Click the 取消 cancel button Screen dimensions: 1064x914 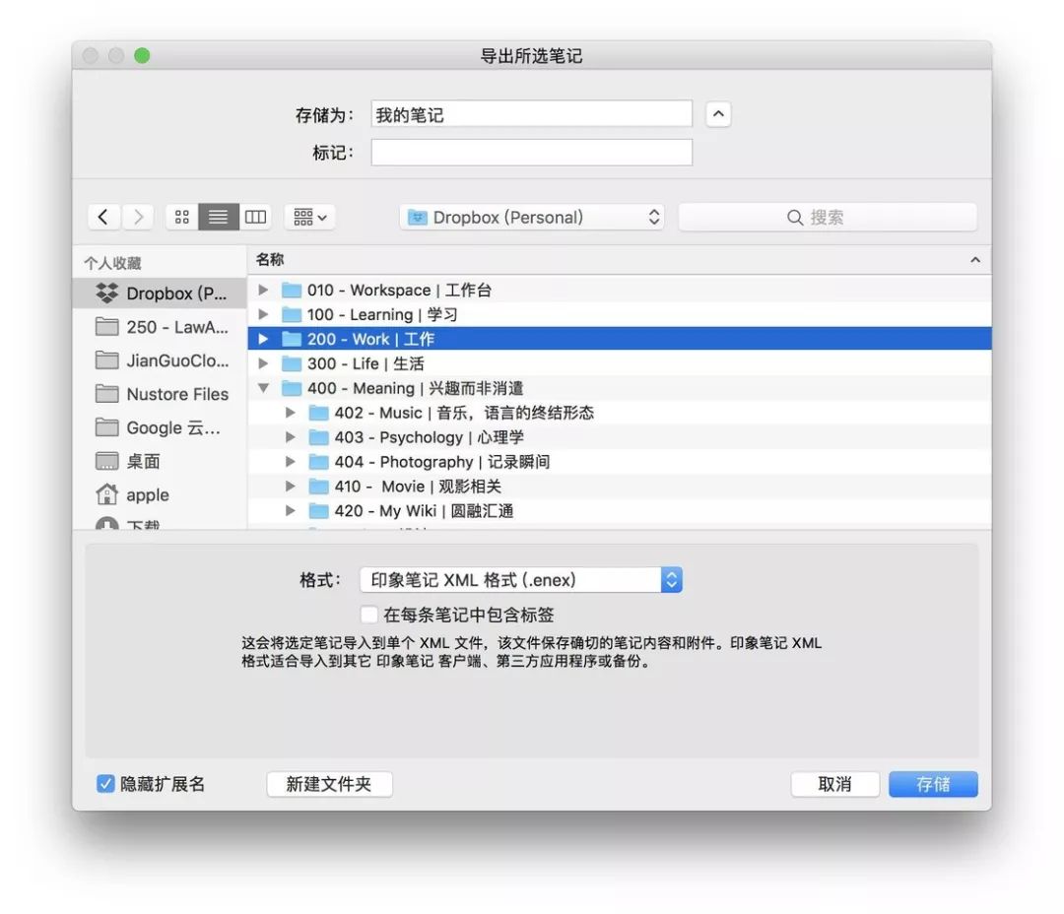(x=834, y=784)
